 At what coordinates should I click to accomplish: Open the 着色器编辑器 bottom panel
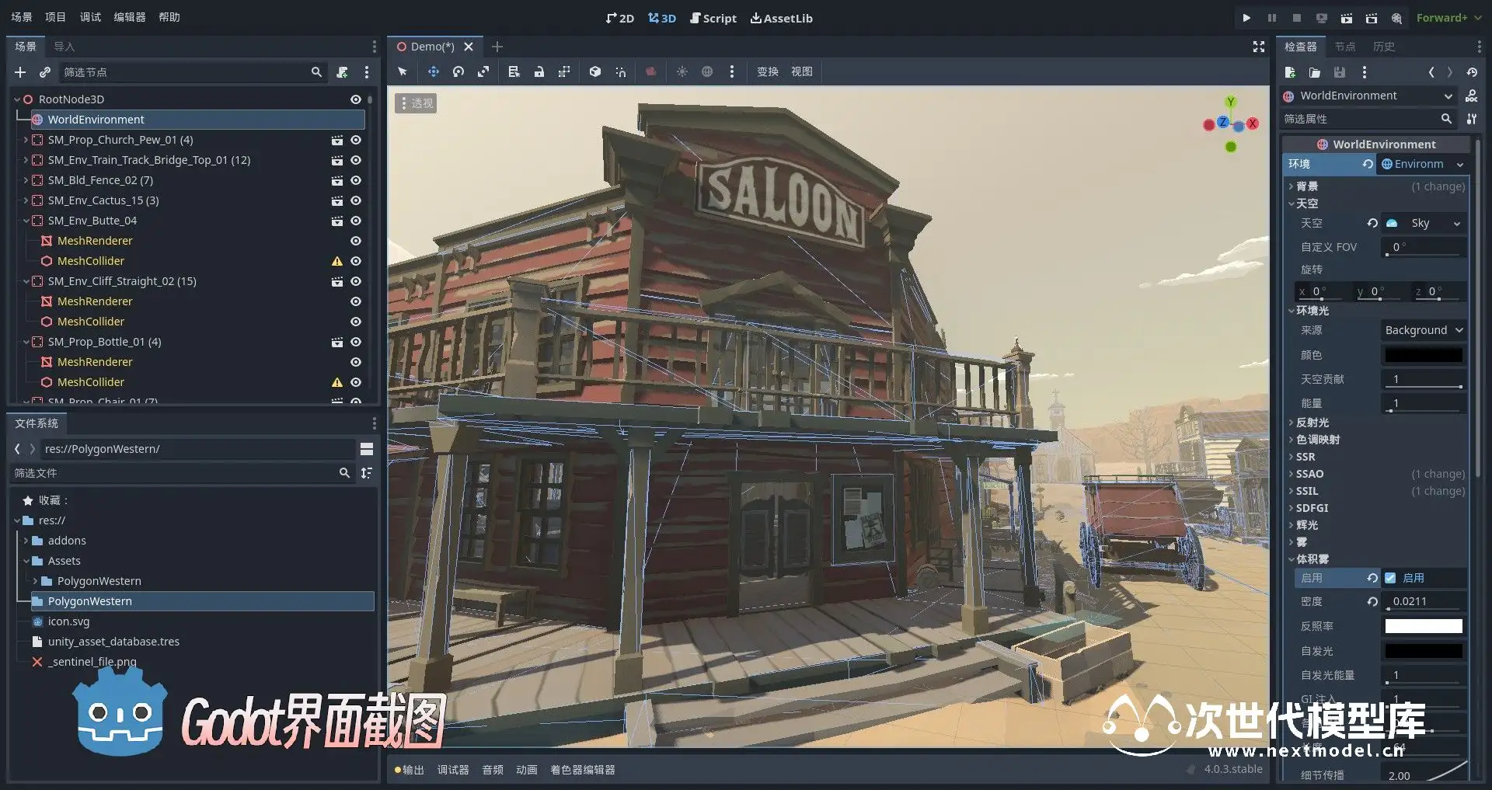(x=582, y=770)
